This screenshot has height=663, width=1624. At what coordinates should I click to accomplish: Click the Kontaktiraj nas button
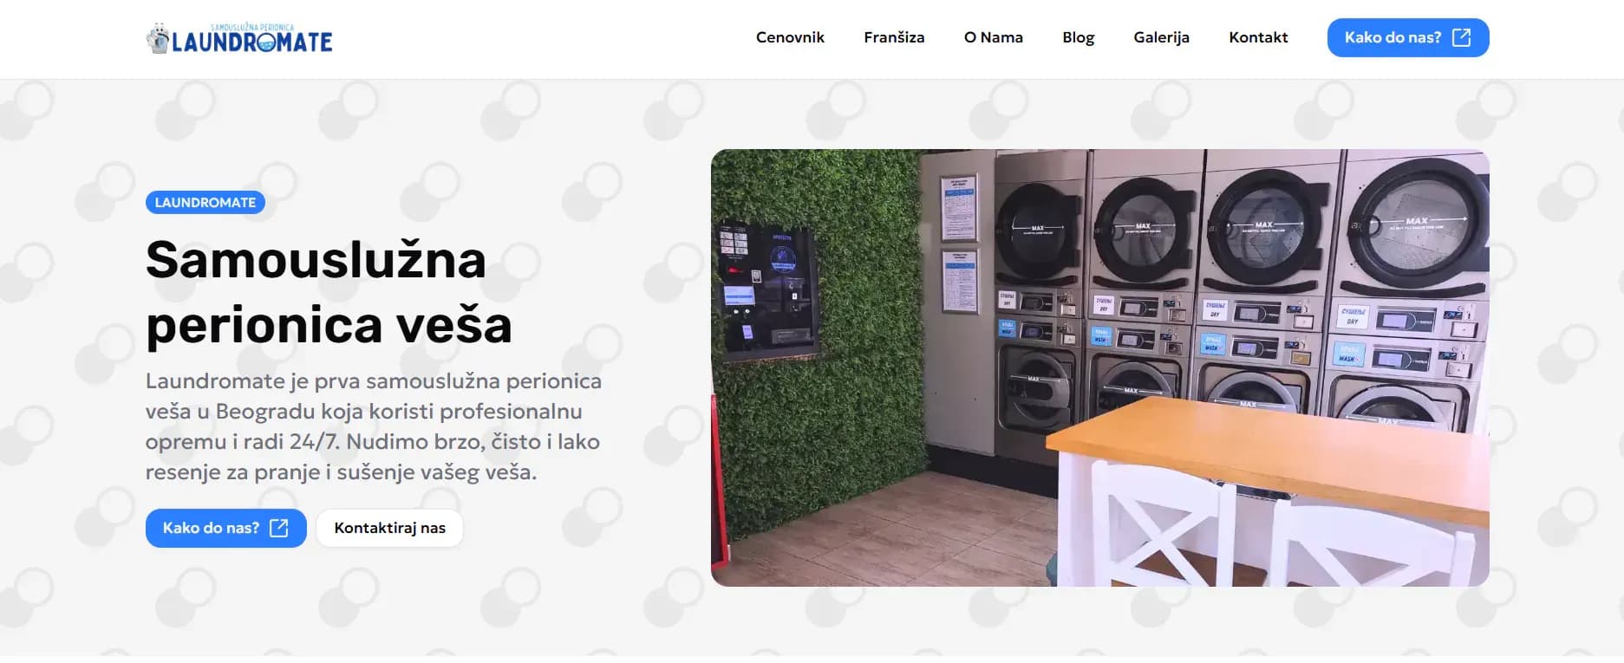tap(389, 528)
